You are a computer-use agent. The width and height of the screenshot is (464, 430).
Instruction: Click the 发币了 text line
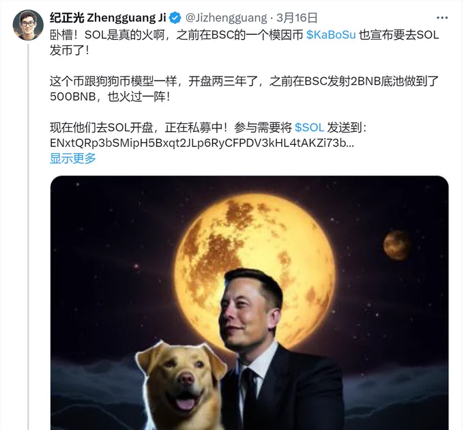coord(69,50)
